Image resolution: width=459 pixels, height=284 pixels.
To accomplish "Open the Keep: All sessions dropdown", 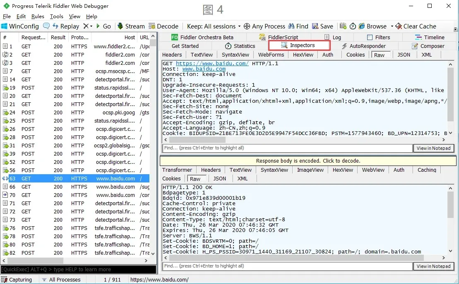I will pos(213,26).
